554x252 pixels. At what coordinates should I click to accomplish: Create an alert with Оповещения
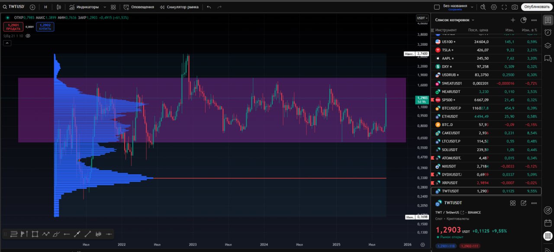point(138,7)
